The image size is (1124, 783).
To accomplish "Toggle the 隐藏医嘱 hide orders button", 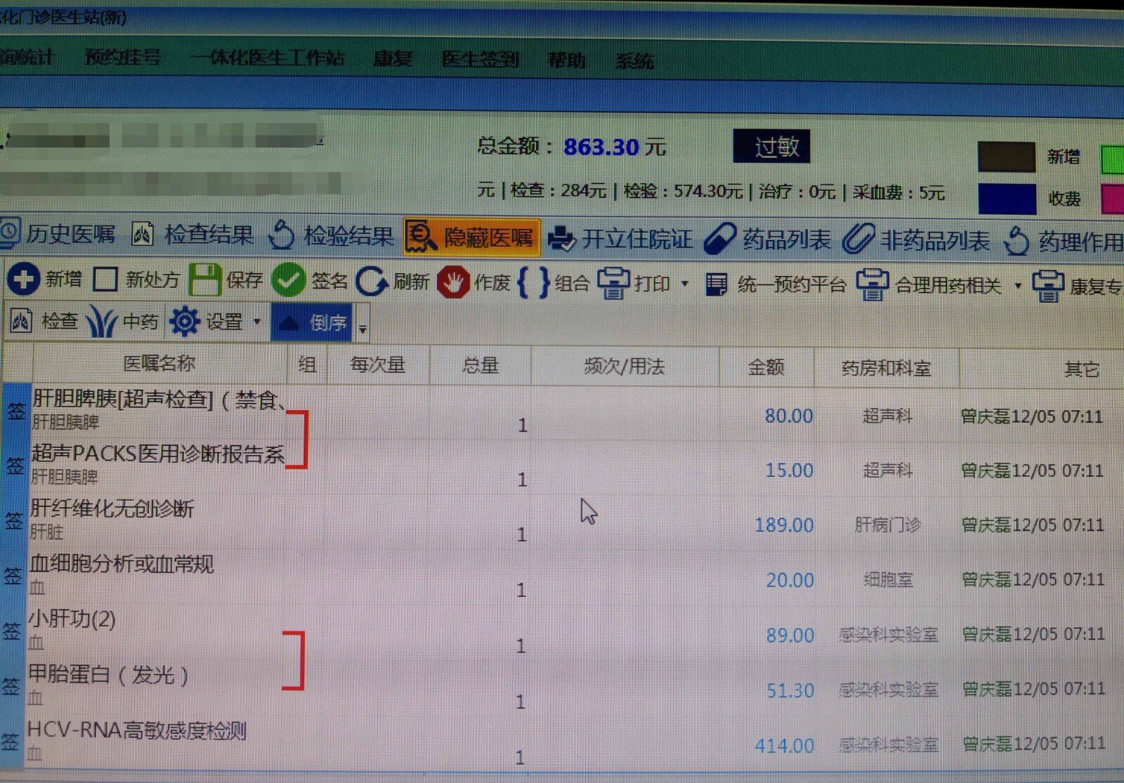I will 472,237.
